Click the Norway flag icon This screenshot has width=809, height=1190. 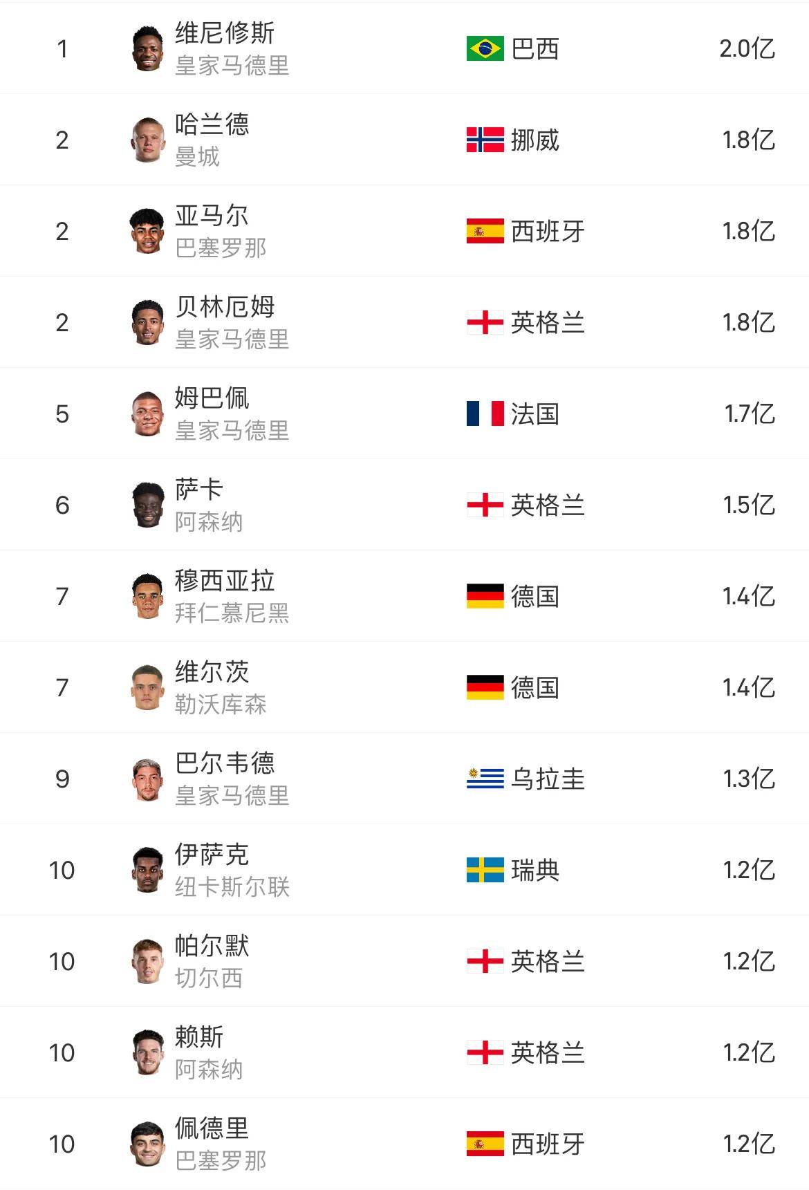click(x=485, y=140)
